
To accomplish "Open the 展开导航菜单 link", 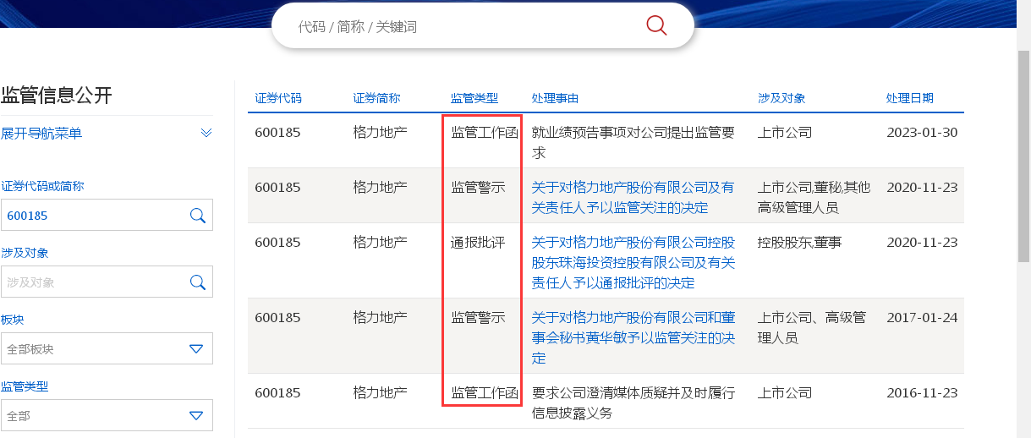I will pos(41,134).
